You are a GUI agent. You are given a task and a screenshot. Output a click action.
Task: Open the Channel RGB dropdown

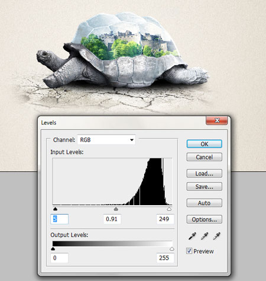tap(106, 140)
